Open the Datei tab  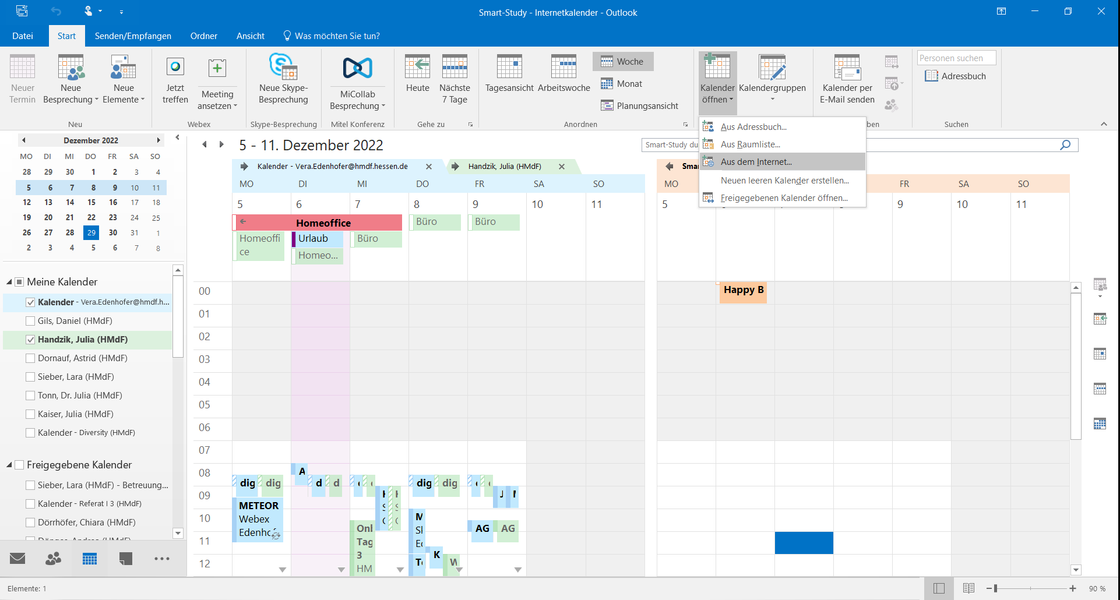(x=23, y=36)
